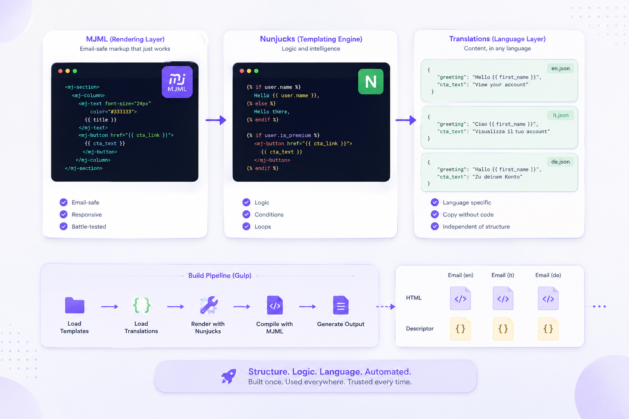The width and height of the screenshot is (629, 419).
Task: Click the closing </mj-section> code line
Action: click(84, 168)
